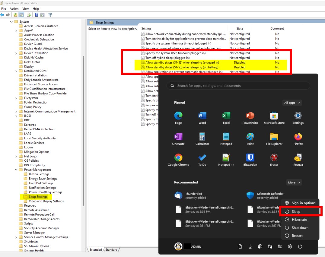Viewport: 325px width, 257px height.
Task: Open the ADMIN user account button
Action: tap(188, 246)
